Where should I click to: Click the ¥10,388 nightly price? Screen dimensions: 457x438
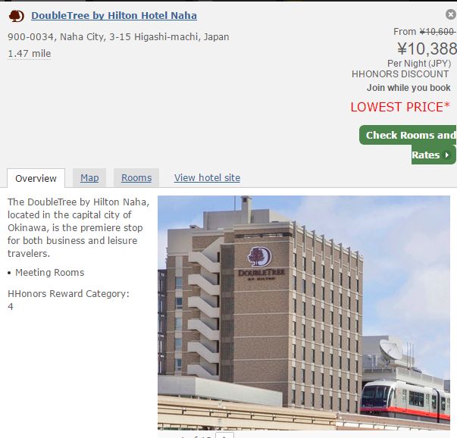[x=427, y=48]
